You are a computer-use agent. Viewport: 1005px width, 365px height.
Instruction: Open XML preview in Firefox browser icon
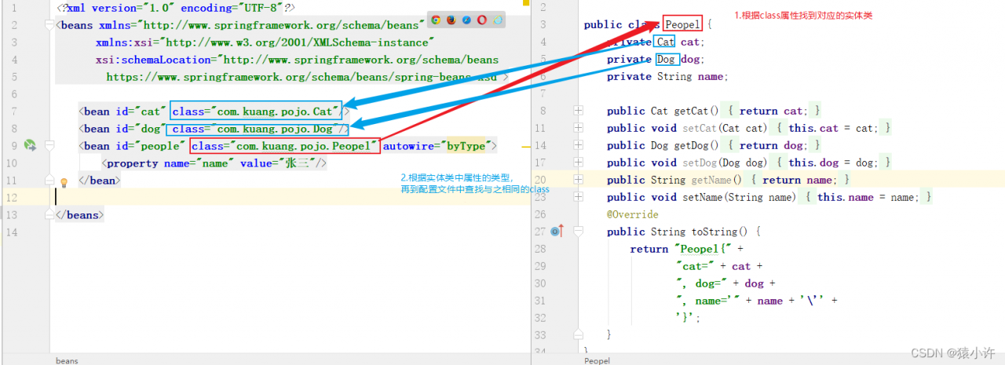tap(451, 20)
